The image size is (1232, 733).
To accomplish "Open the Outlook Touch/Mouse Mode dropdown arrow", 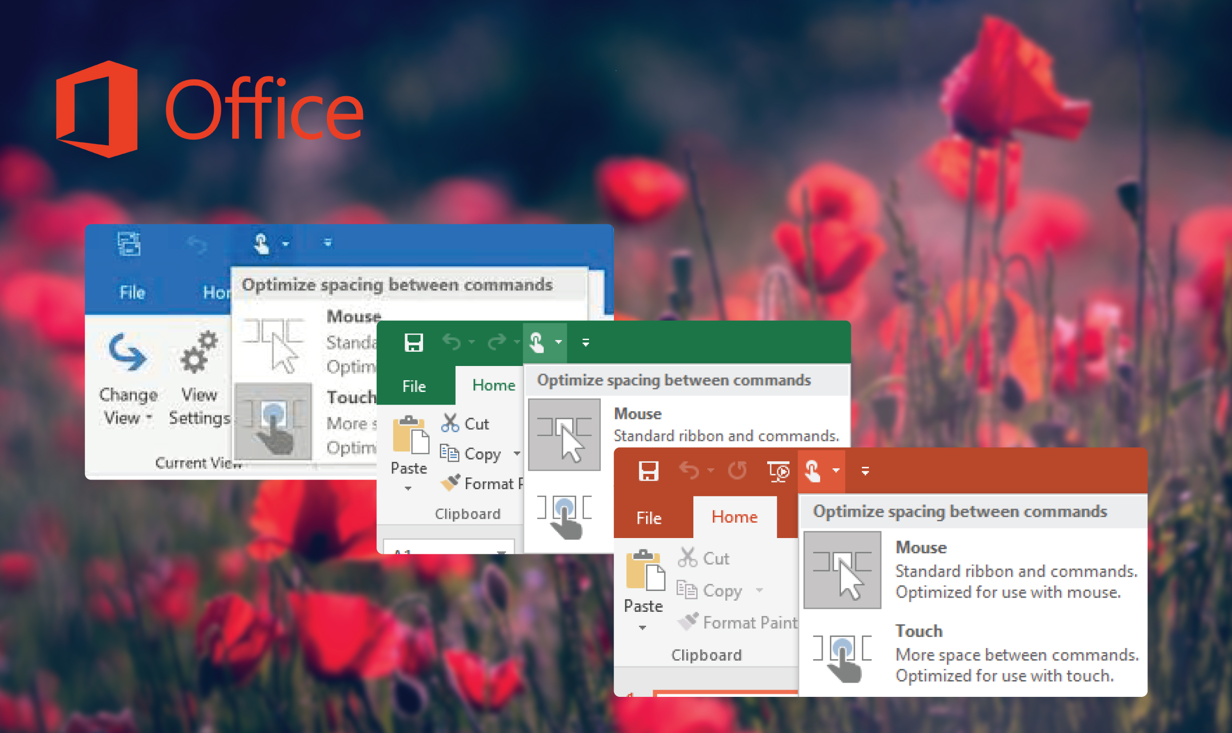I will pos(286,244).
